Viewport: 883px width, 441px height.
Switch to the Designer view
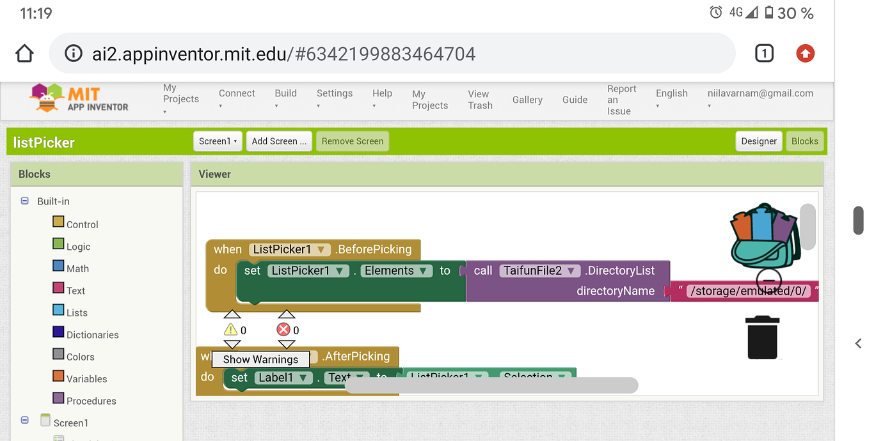[759, 141]
